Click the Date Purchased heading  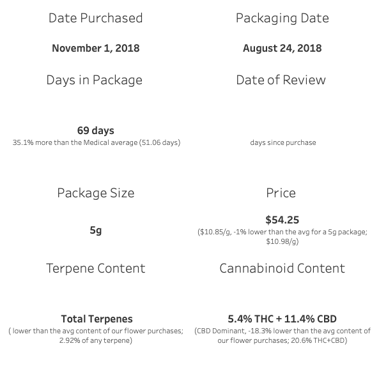95,18
